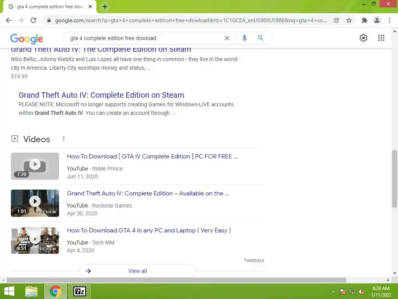View site info via the padlock icon
398x299 pixels.
(49, 20)
